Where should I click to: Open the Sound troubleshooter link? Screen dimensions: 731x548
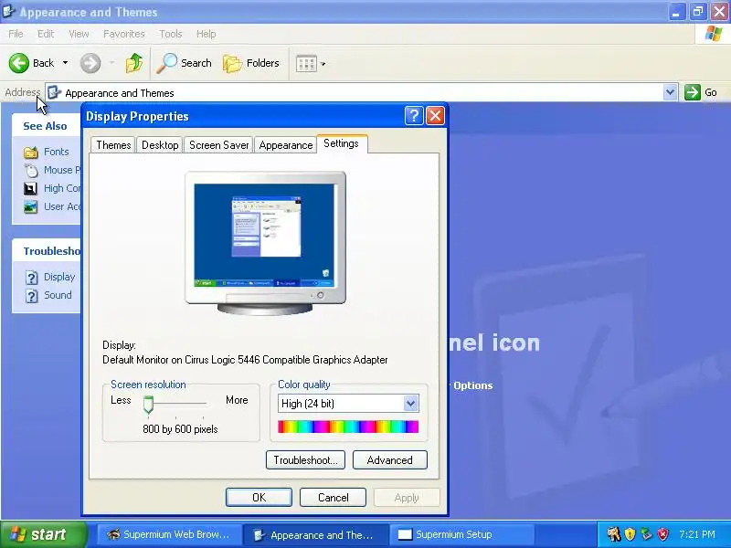pos(58,295)
